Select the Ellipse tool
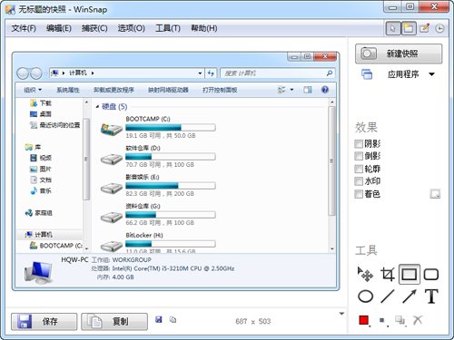Viewport: 454px width, 340px height. coord(366,296)
